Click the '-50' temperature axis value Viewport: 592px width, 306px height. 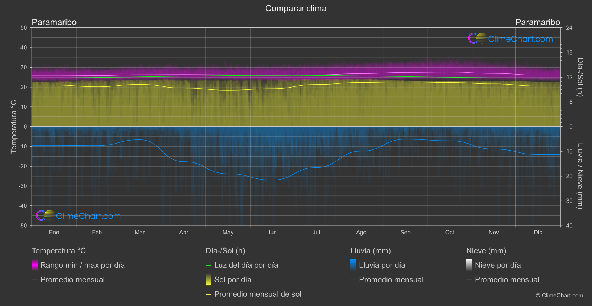pyautogui.click(x=23, y=226)
